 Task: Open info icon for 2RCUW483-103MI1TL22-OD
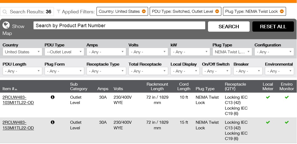click(x=53, y=97)
